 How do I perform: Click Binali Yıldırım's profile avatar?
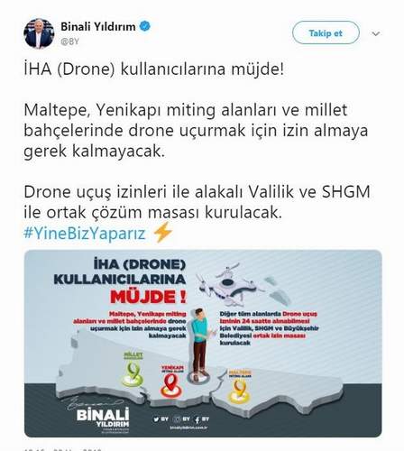coord(39,33)
